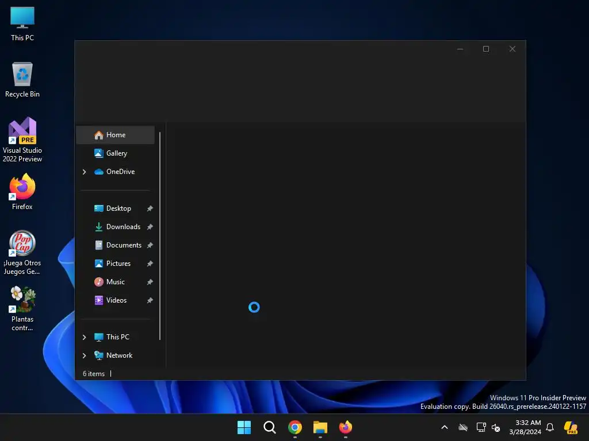Open the muted volume tray icon
This screenshot has height=441, width=589.
click(496, 427)
